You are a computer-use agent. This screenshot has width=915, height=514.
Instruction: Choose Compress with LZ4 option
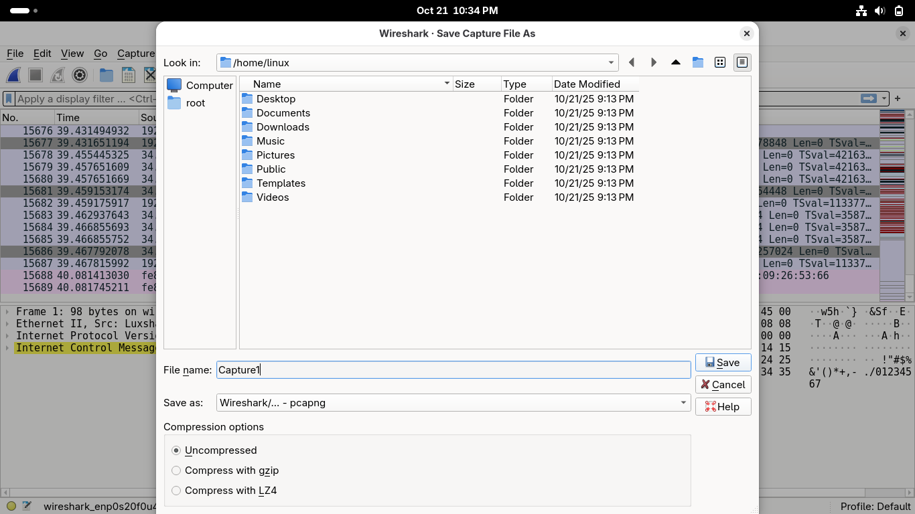pyautogui.click(x=176, y=491)
